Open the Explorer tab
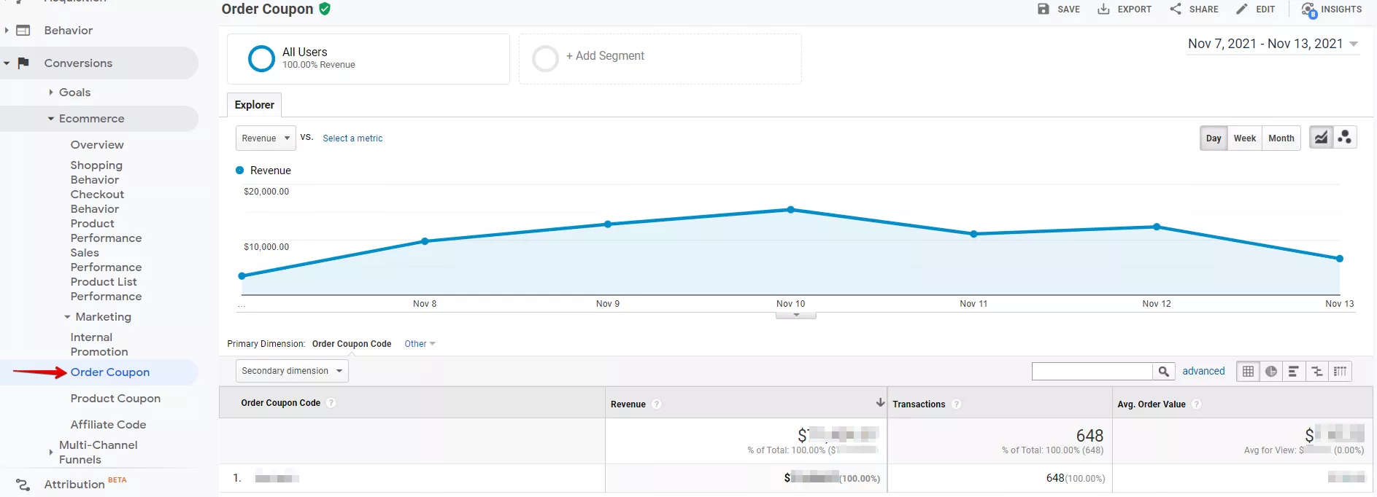This screenshot has height=497, width=1377. click(254, 105)
